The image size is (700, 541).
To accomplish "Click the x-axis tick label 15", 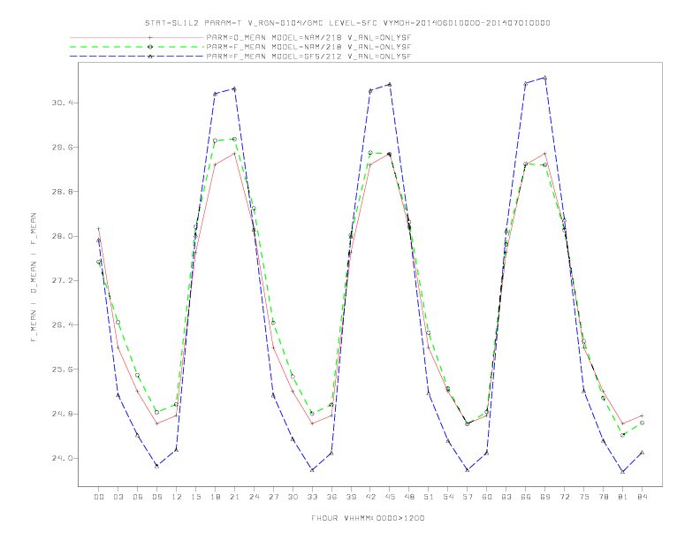I will point(195,497).
